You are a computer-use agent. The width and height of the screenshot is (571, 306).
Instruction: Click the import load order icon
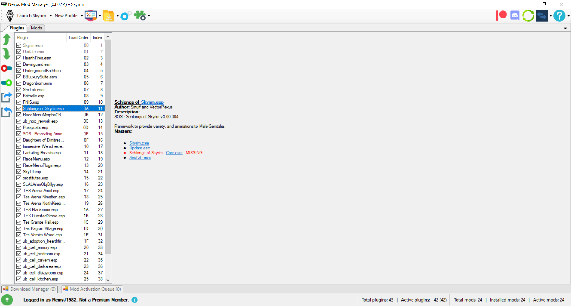point(7,112)
